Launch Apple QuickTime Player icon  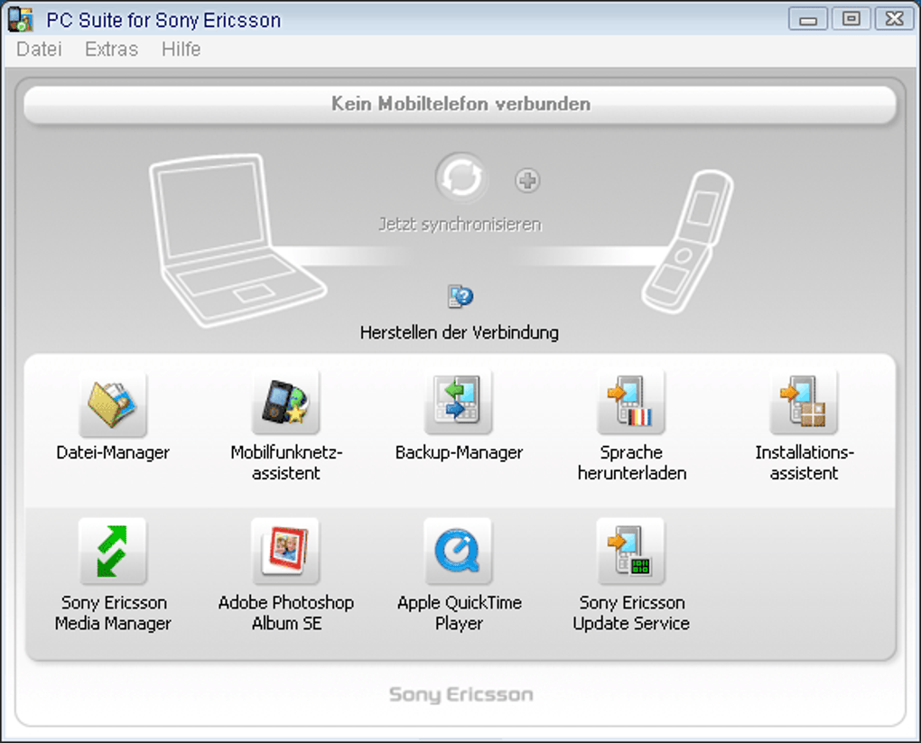tap(458, 553)
